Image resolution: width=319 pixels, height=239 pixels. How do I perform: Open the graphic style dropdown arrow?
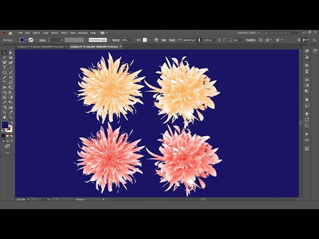tap(149, 40)
